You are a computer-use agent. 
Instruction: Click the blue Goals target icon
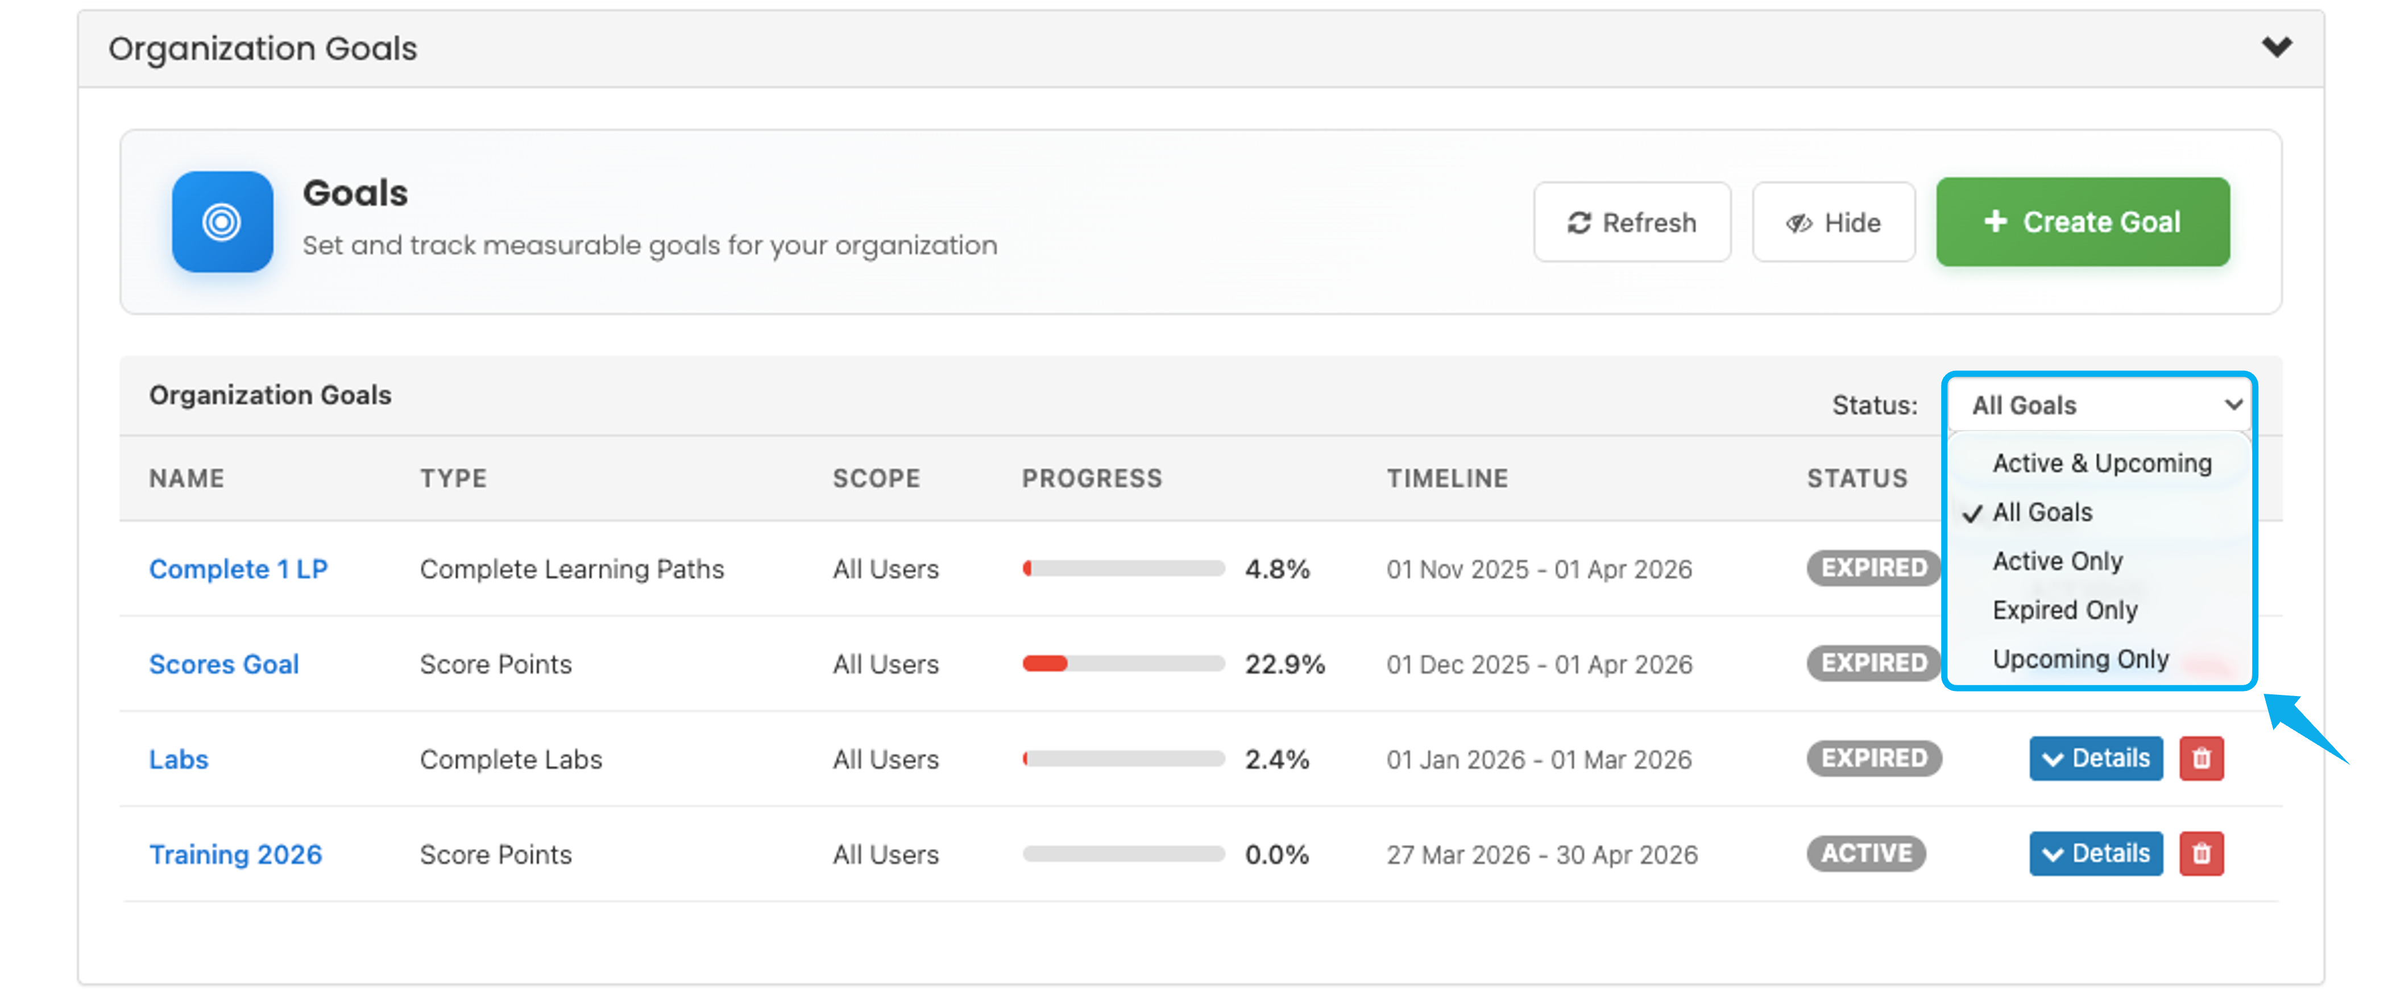click(x=222, y=222)
